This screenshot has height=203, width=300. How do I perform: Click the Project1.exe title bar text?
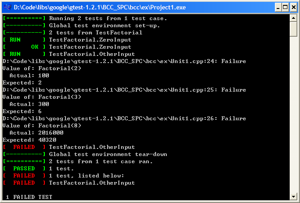pos(100,8)
